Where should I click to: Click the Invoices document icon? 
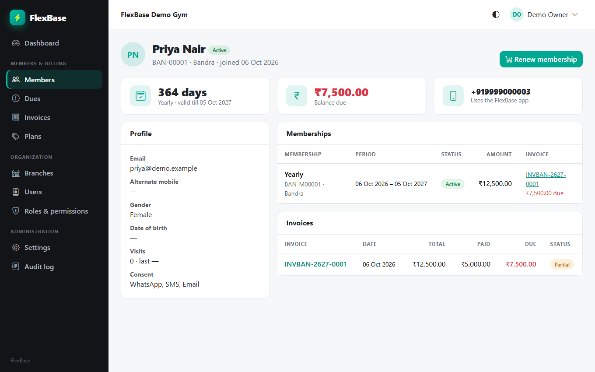[x=16, y=117]
